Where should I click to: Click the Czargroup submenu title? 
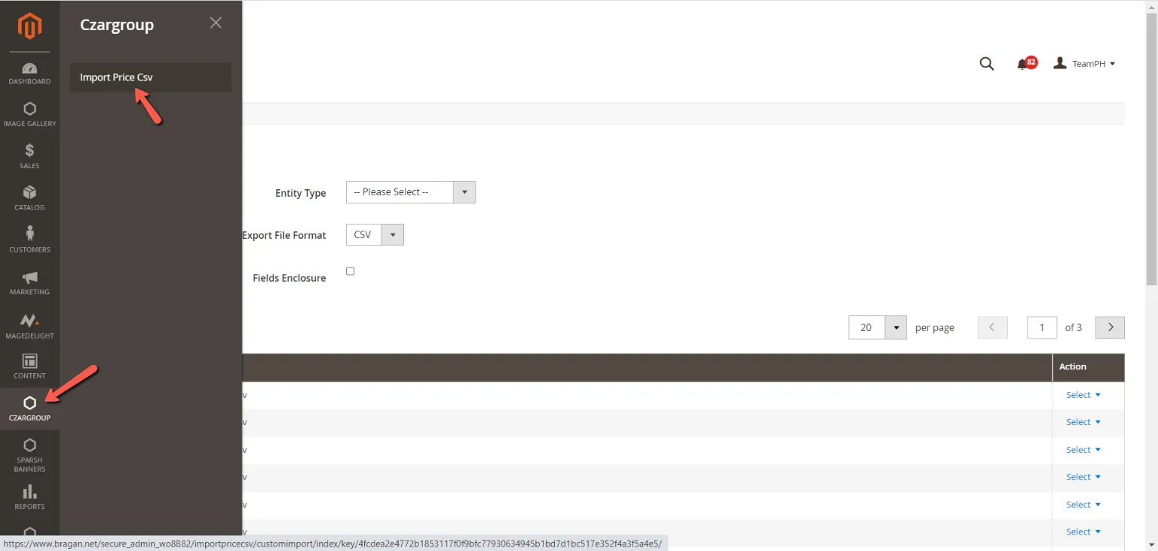117,24
